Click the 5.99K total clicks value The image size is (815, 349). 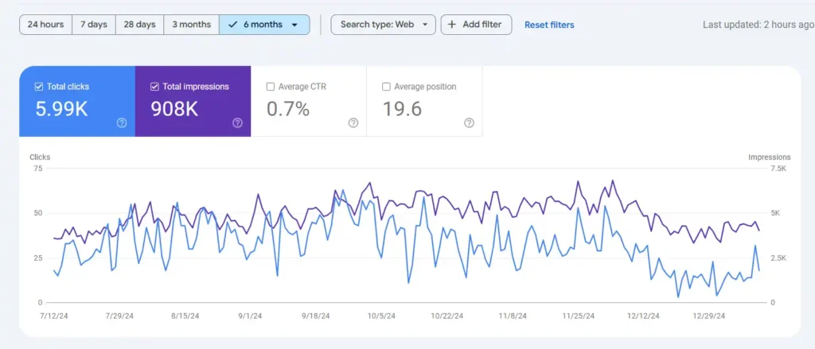tap(61, 110)
